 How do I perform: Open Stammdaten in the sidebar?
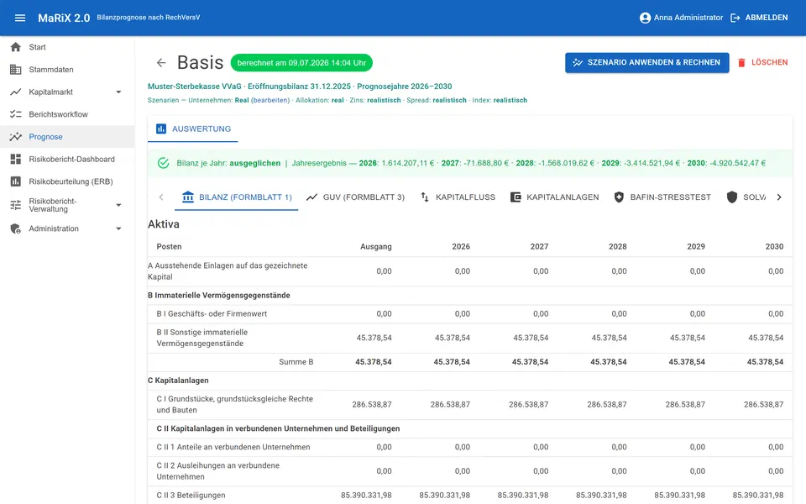tap(67, 70)
